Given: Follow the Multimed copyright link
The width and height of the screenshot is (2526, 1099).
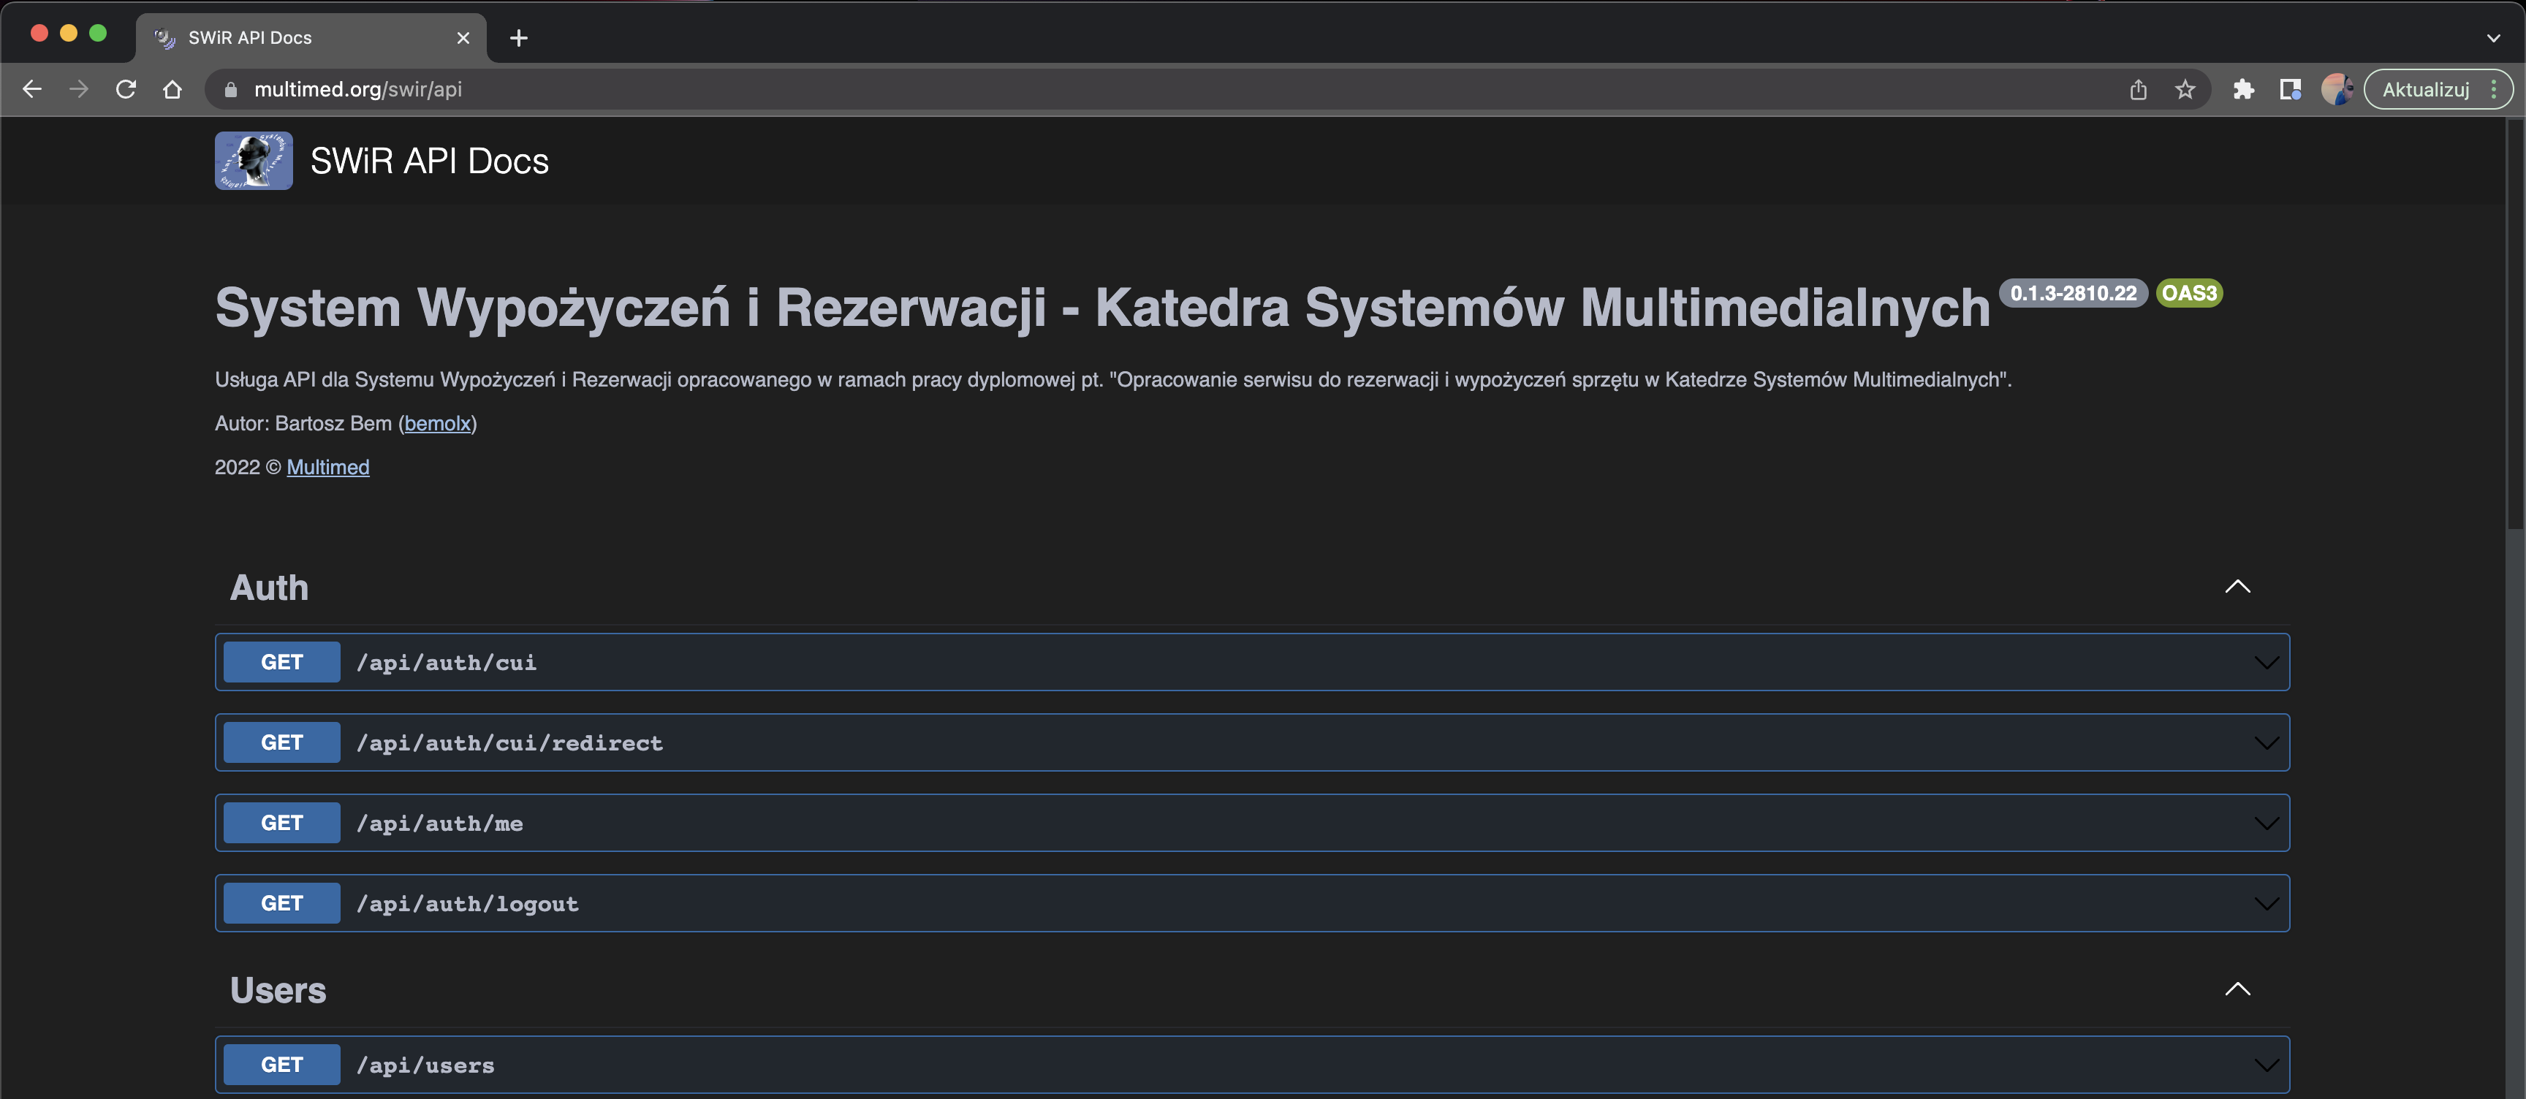Looking at the screenshot, I should point(327,468).
